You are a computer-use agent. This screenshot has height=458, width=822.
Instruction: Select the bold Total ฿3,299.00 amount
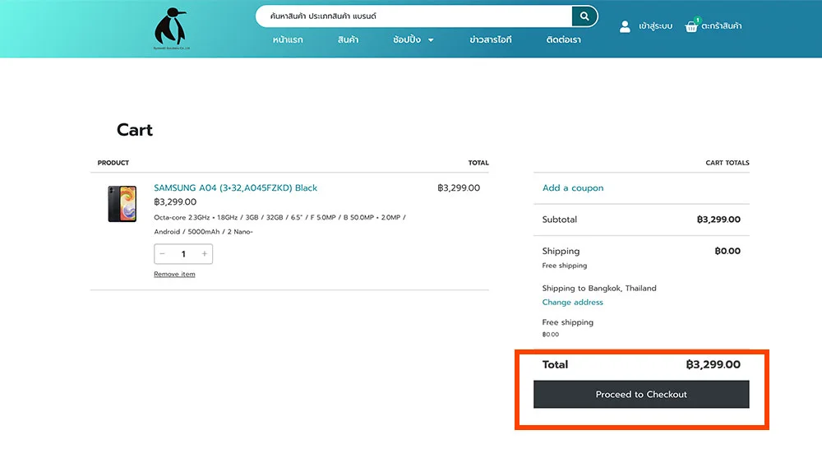pyautogui.click(x=713, y=364)
